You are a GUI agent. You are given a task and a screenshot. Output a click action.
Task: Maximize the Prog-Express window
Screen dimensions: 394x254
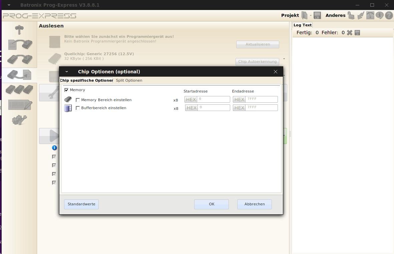pyautogui.click(x=372, y=5)
